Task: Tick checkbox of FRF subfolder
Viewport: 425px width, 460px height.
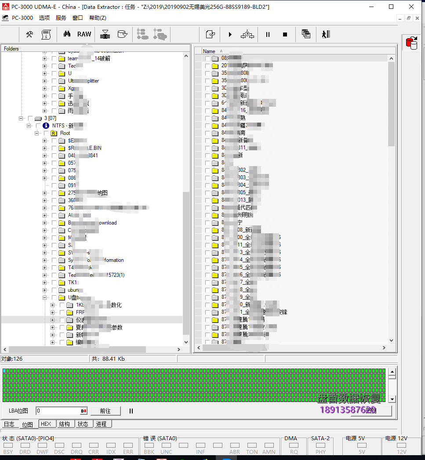Action: tap(62, 312)
